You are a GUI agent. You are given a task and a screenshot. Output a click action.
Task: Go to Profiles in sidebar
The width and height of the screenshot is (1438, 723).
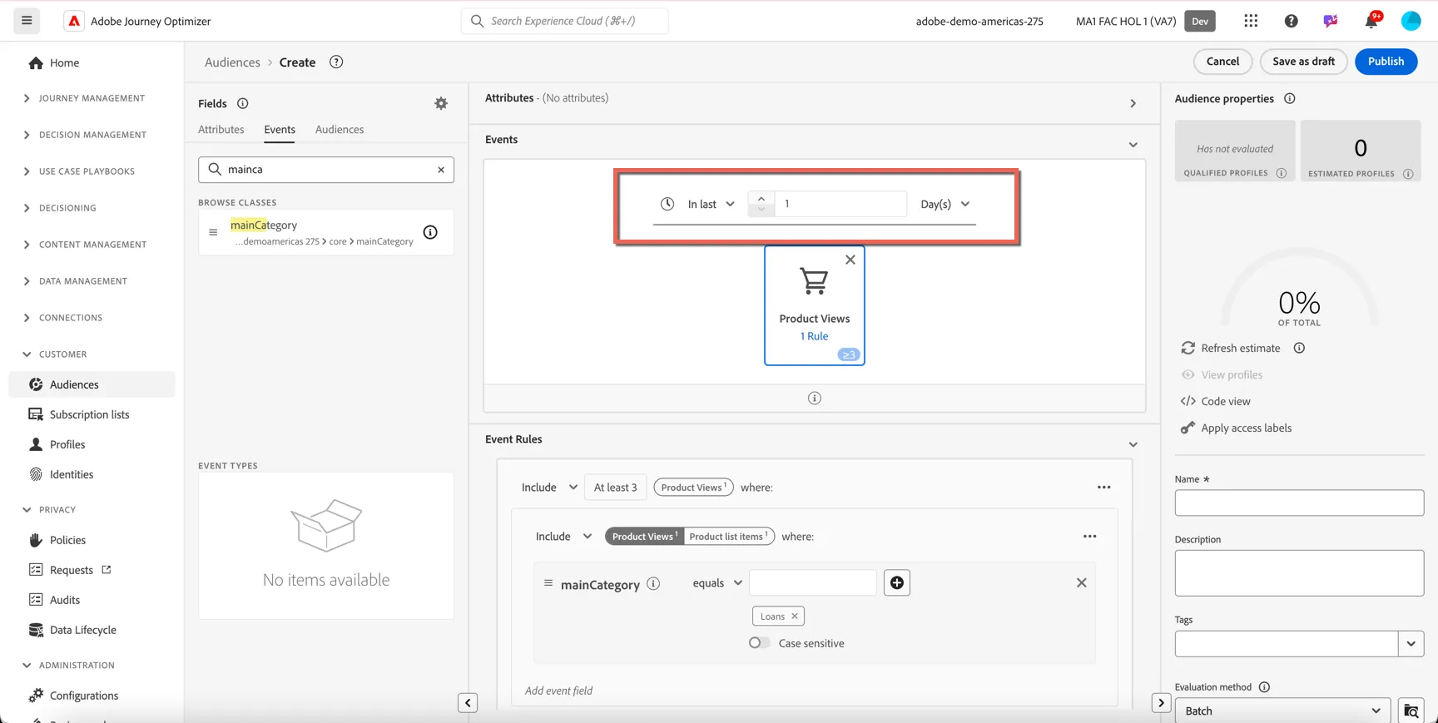(x=67, y=444)
